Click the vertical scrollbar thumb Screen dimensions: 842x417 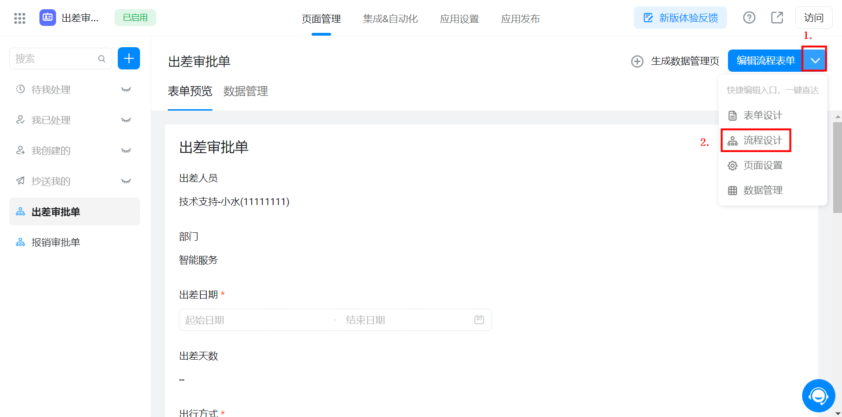(837, 167)
